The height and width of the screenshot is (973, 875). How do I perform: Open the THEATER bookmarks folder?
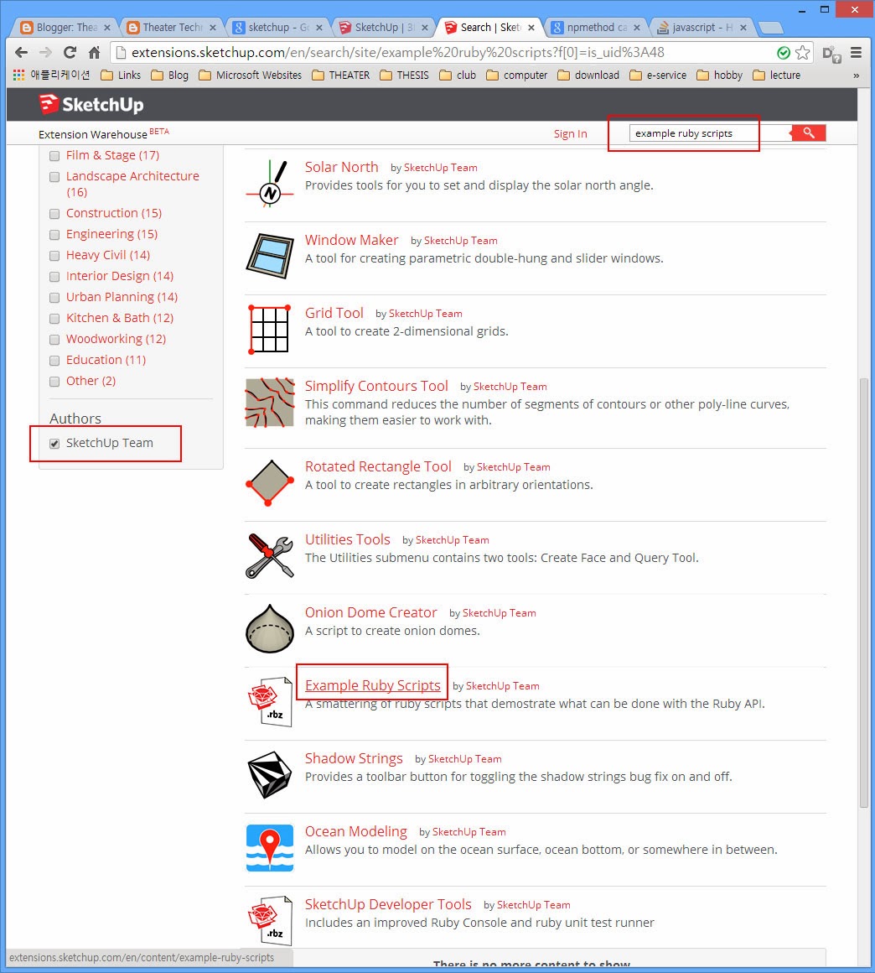(x=340, y=75)
